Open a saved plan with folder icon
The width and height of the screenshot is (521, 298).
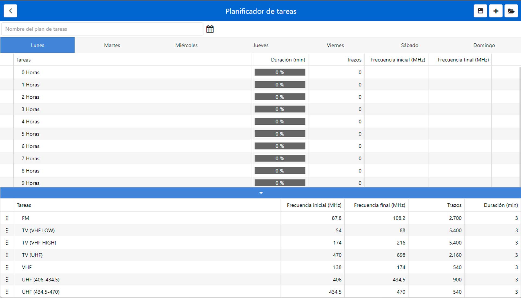coord(511,11)
